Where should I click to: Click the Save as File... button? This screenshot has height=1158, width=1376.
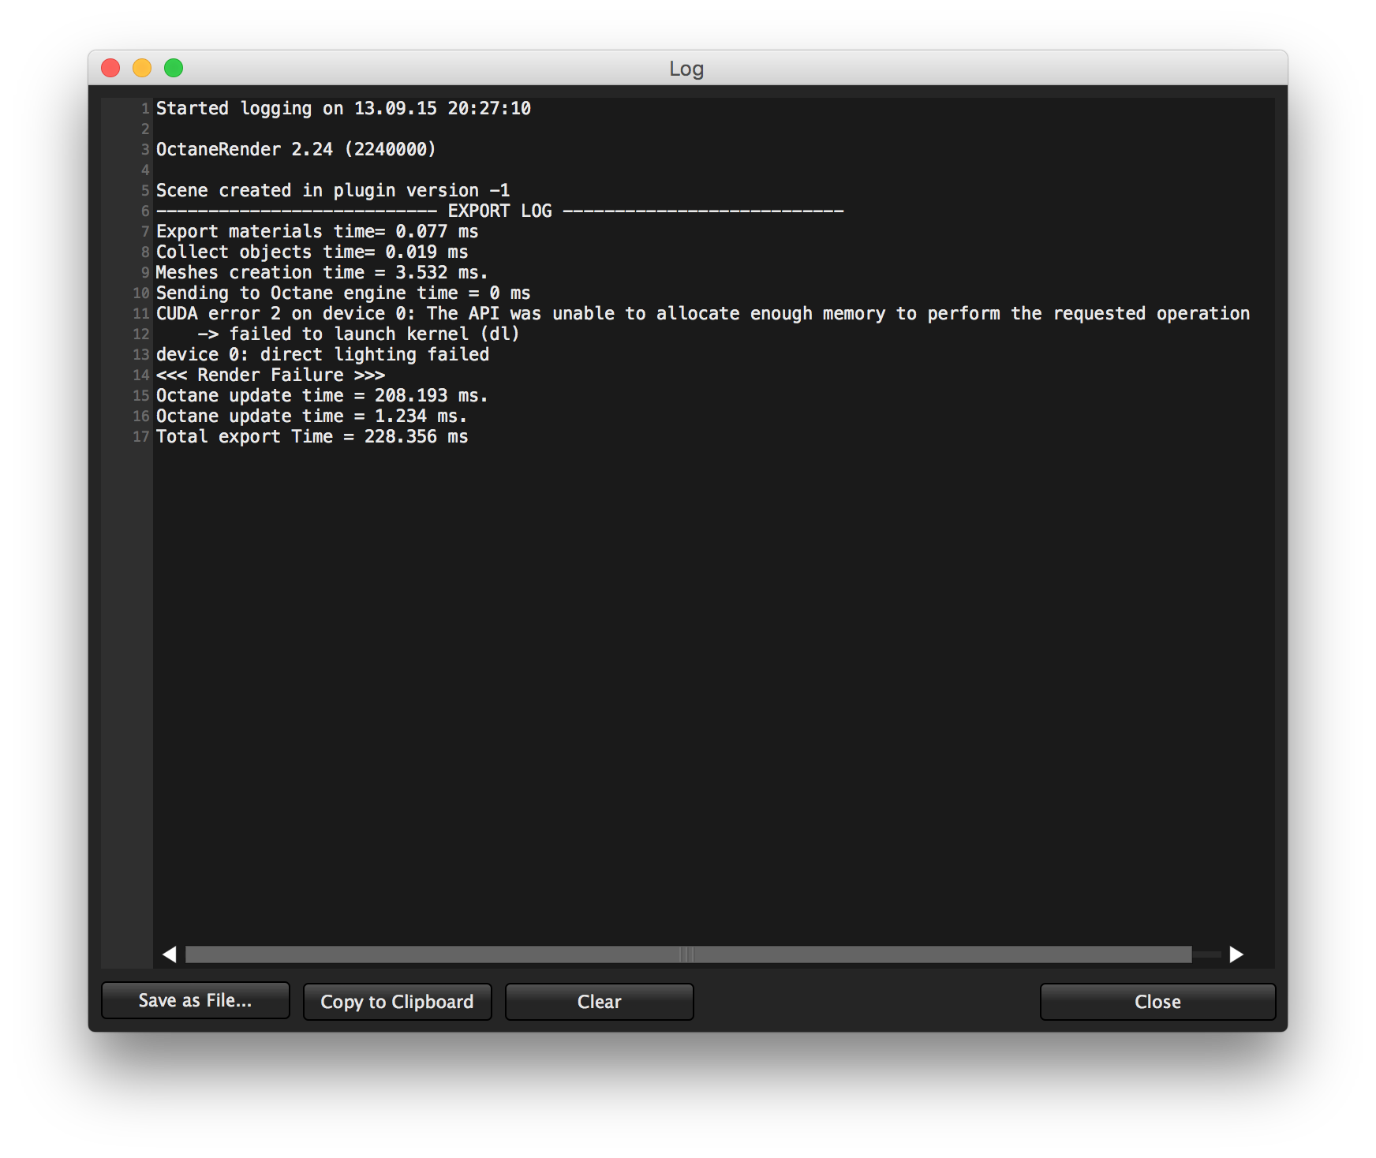tap(196, 1001)
